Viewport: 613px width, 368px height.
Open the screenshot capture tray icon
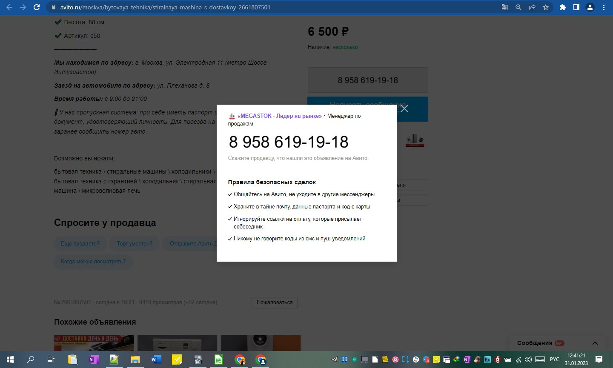(405, 359)
